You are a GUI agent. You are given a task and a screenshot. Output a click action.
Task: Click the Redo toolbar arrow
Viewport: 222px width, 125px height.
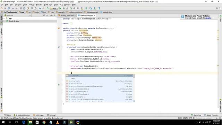click(17, 8)
